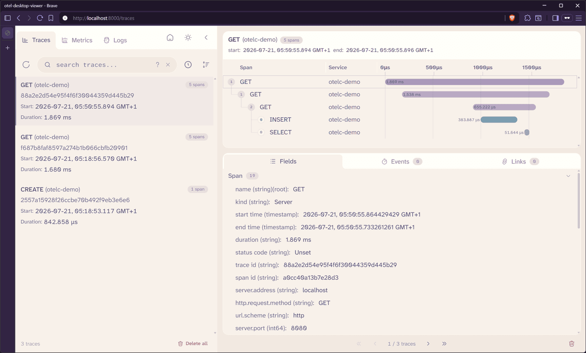Click the 5 spans badge in trace header

point(292,40)
